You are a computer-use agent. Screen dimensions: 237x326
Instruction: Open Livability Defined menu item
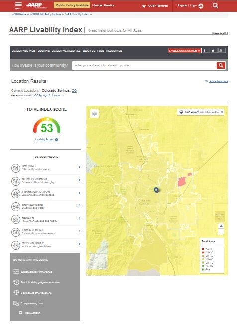23,51
